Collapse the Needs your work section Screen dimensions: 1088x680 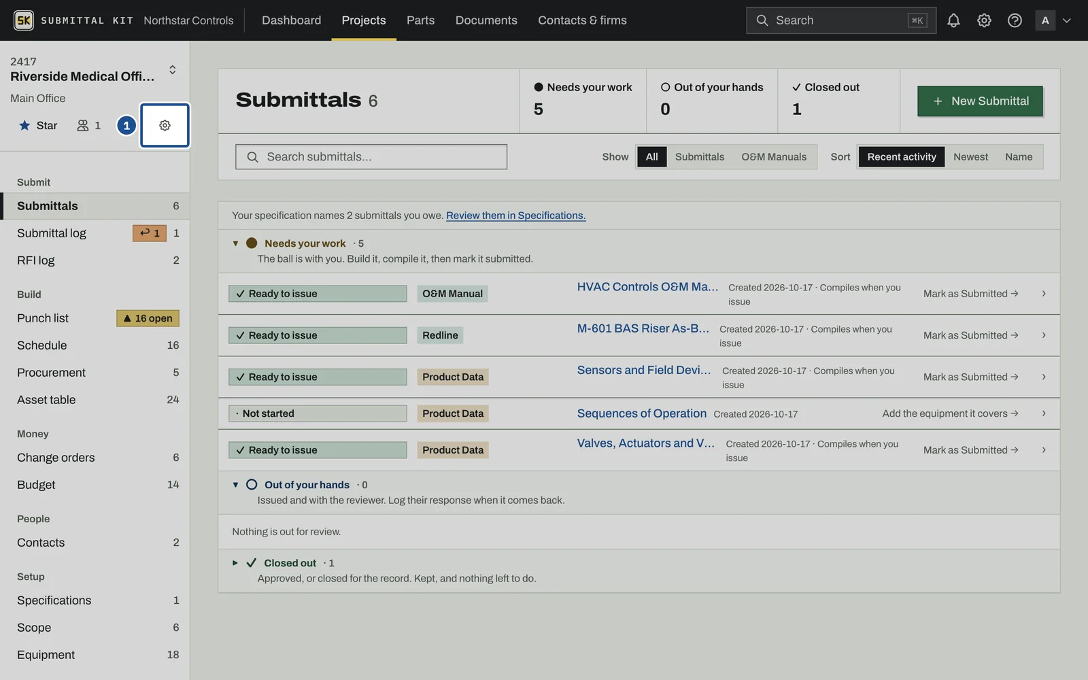point(235,243)
